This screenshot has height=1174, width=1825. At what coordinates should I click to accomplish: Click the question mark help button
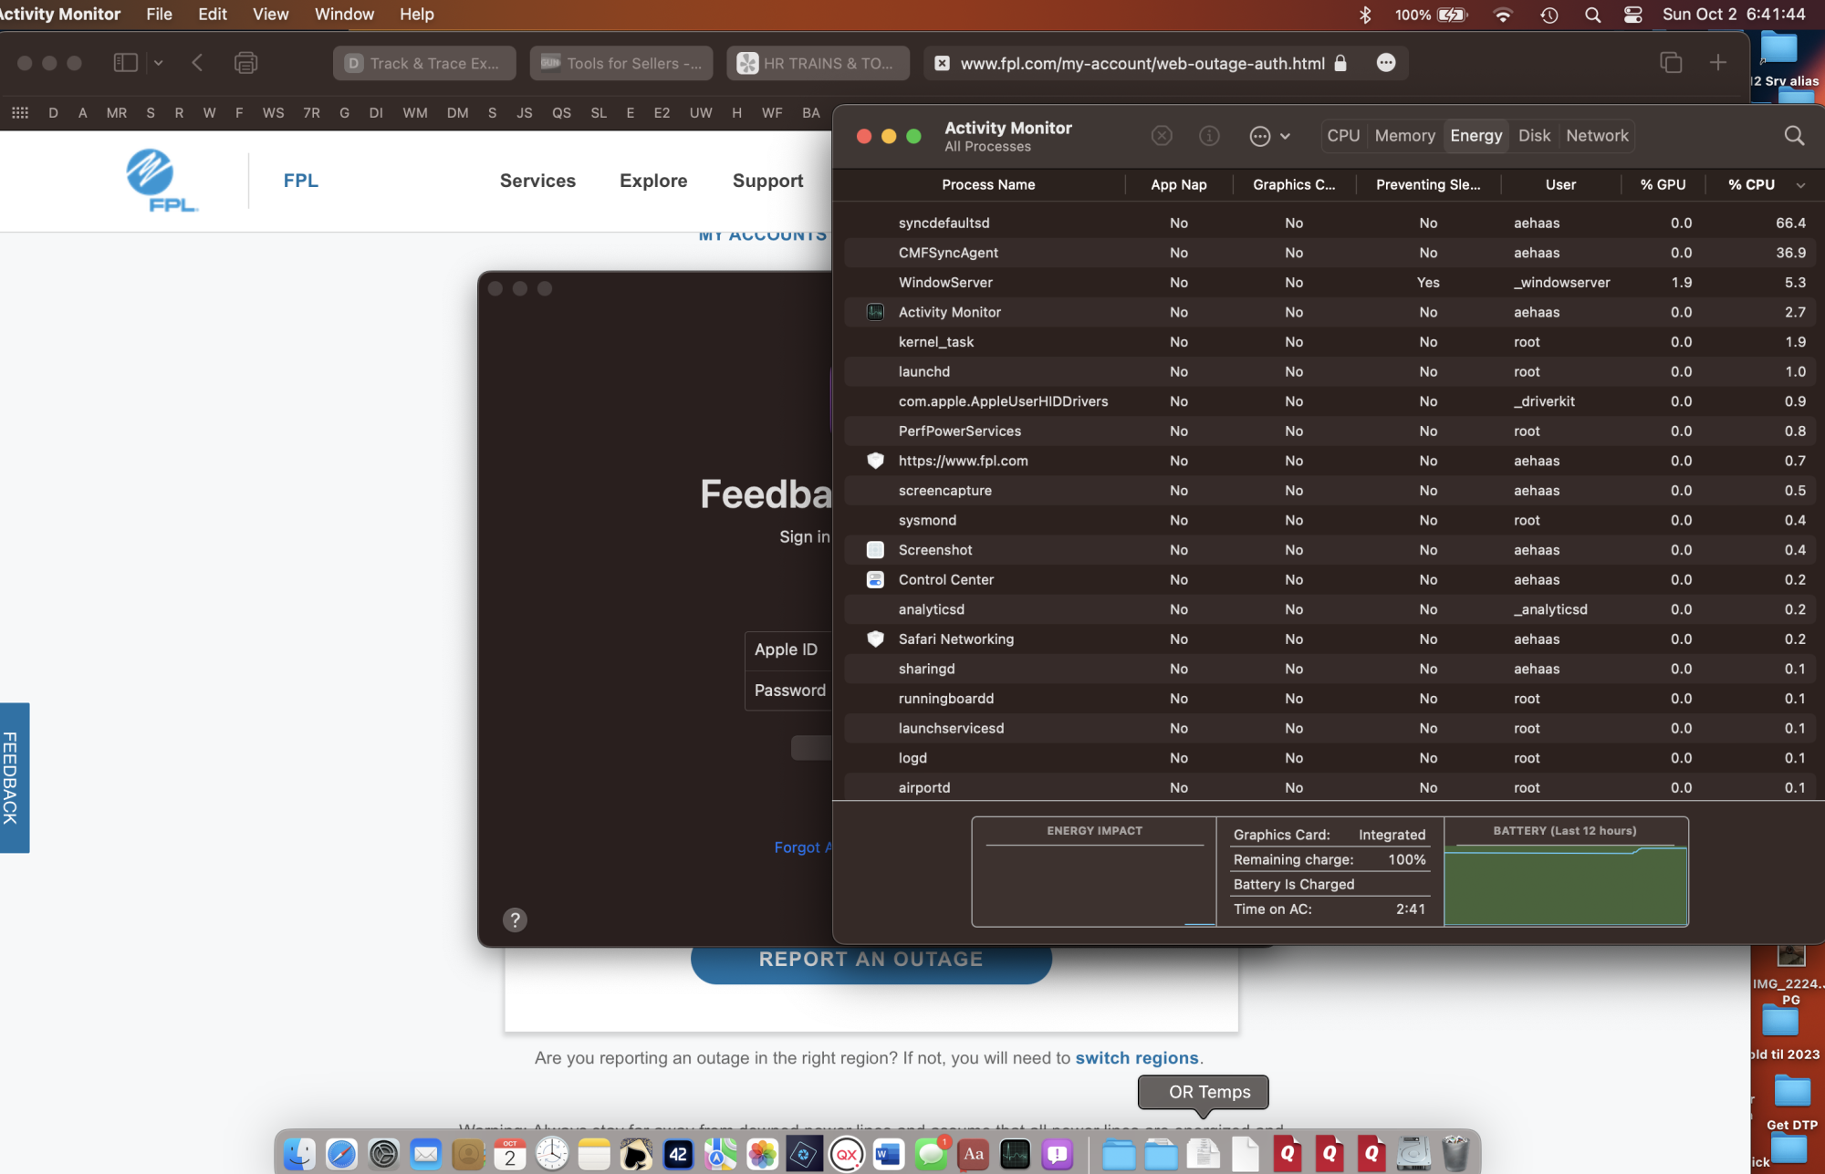point(515,919)
